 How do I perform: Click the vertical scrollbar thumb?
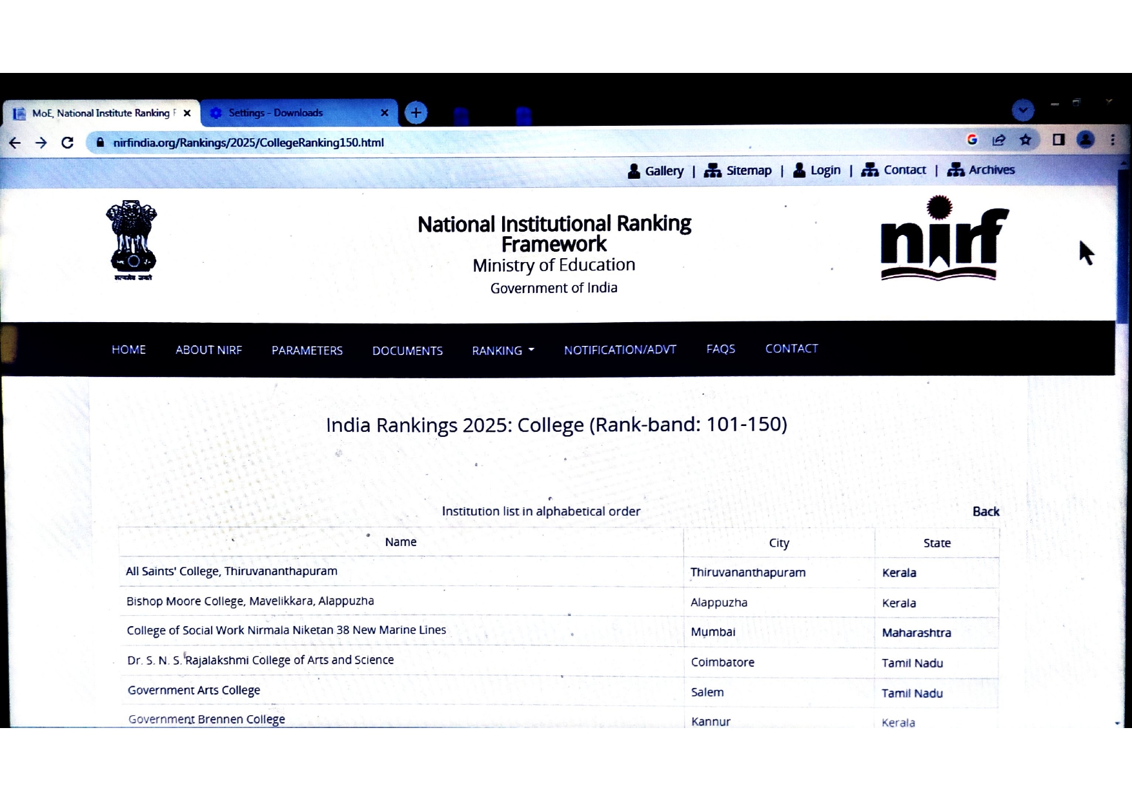tap(1122, 245)
